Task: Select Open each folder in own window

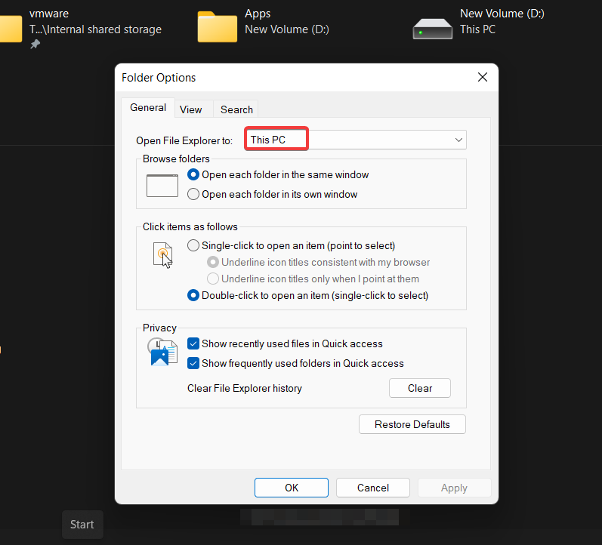Action: pyautogui.click(x=193, y=194)
